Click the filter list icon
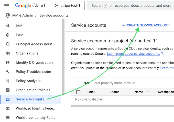174x122 pixels. coord(78,83)
